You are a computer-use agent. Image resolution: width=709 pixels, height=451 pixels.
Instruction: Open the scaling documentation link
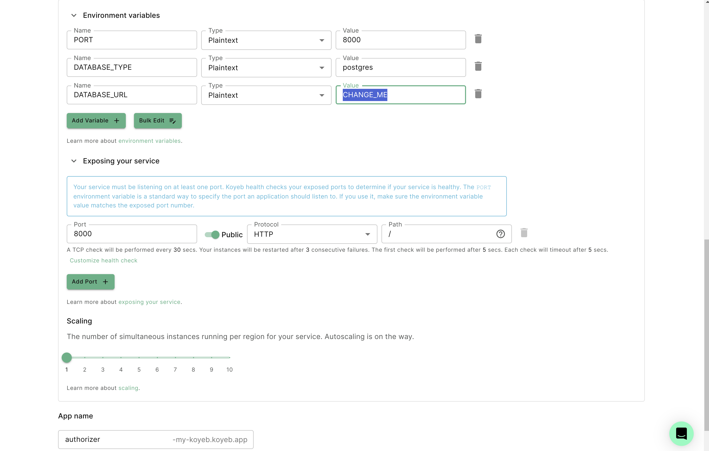pos(128,388)
